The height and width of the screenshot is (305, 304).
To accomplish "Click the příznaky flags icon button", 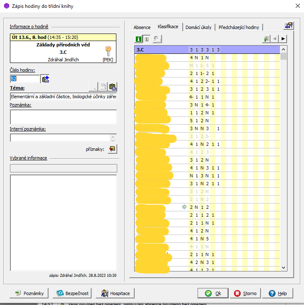I will coord(112,149).
